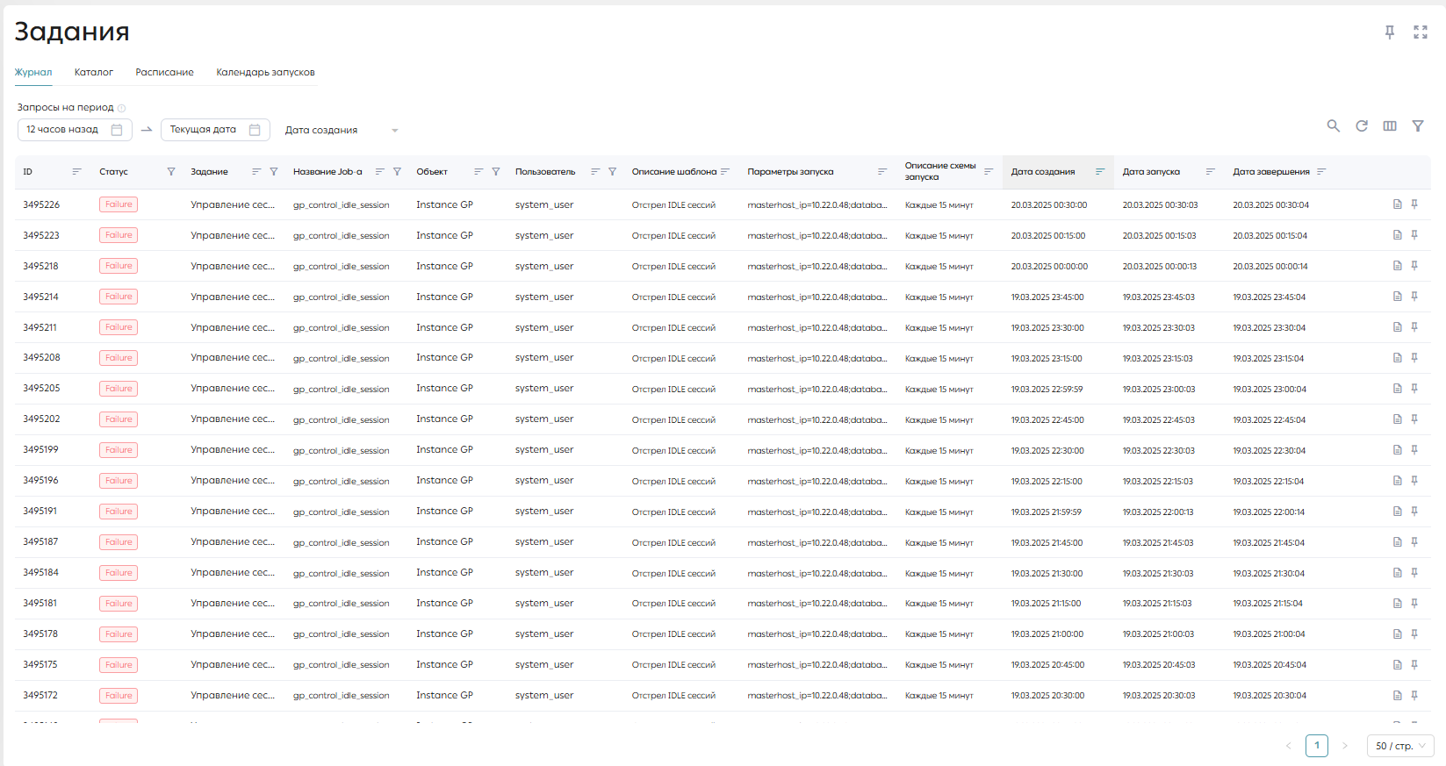The height and width of the screenshot is (766, 1446).
Task: Open the Дата создания period dropdown
Action: (342, 130)
